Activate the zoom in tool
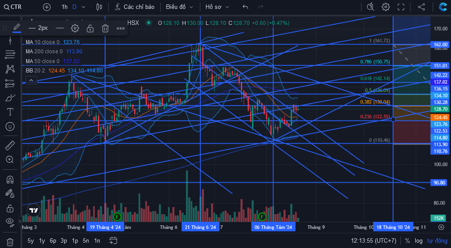The height and width of the screenshot is (248, 451). [10, 160]
